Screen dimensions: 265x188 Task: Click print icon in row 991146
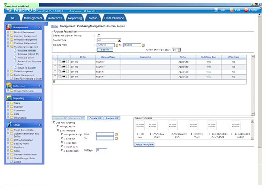64,72
